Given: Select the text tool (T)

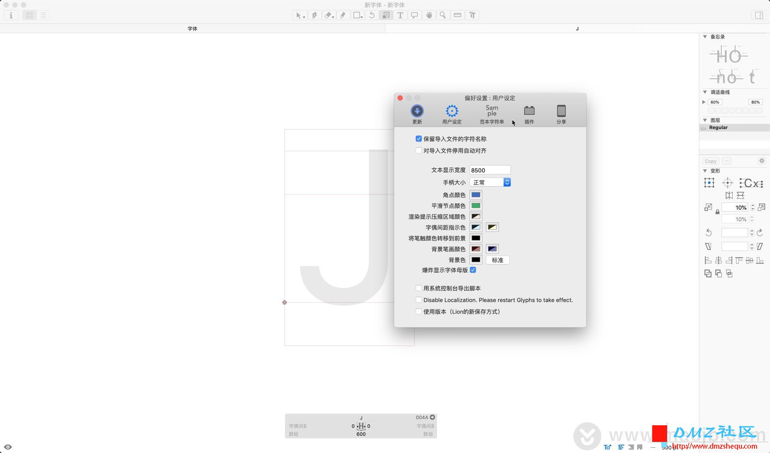Looking at the screenshot, I should [400, 15].
